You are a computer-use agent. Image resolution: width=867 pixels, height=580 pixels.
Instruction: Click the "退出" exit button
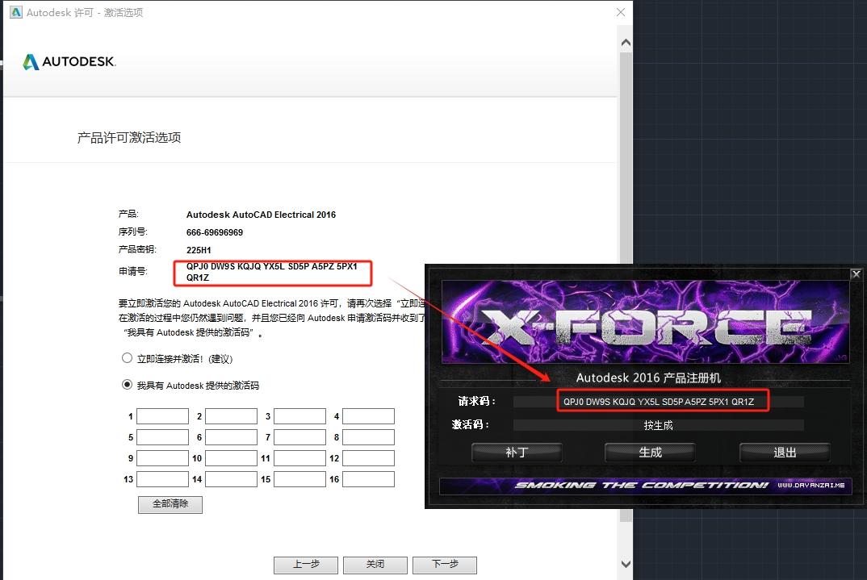point(784,453)
